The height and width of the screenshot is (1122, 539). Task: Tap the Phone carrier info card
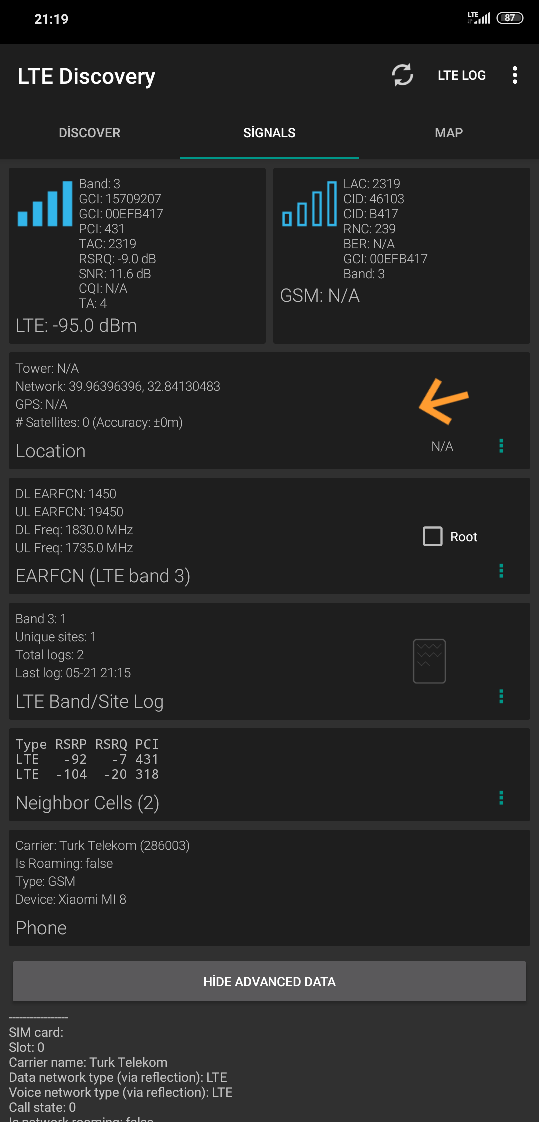coord(269,888)
